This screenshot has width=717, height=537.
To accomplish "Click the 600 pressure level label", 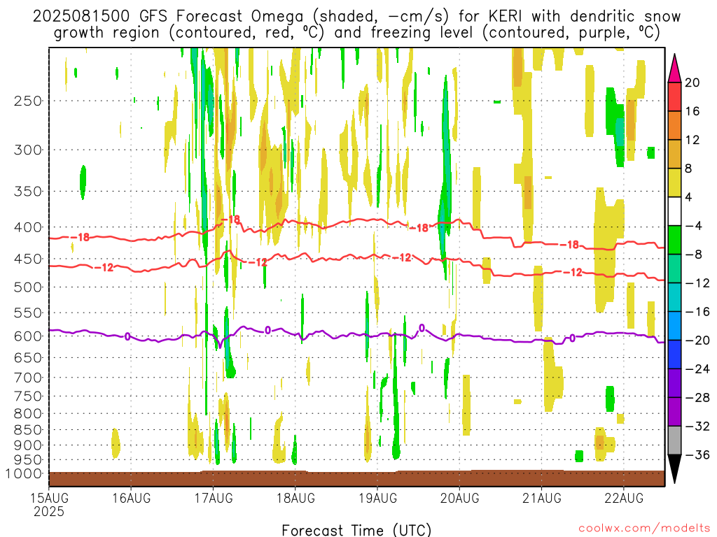I will click(28, 336).
